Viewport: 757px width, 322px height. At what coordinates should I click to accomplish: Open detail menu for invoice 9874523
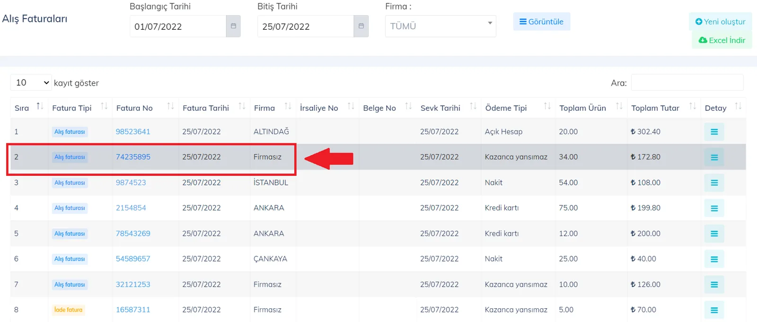click(x=714, y=183)
